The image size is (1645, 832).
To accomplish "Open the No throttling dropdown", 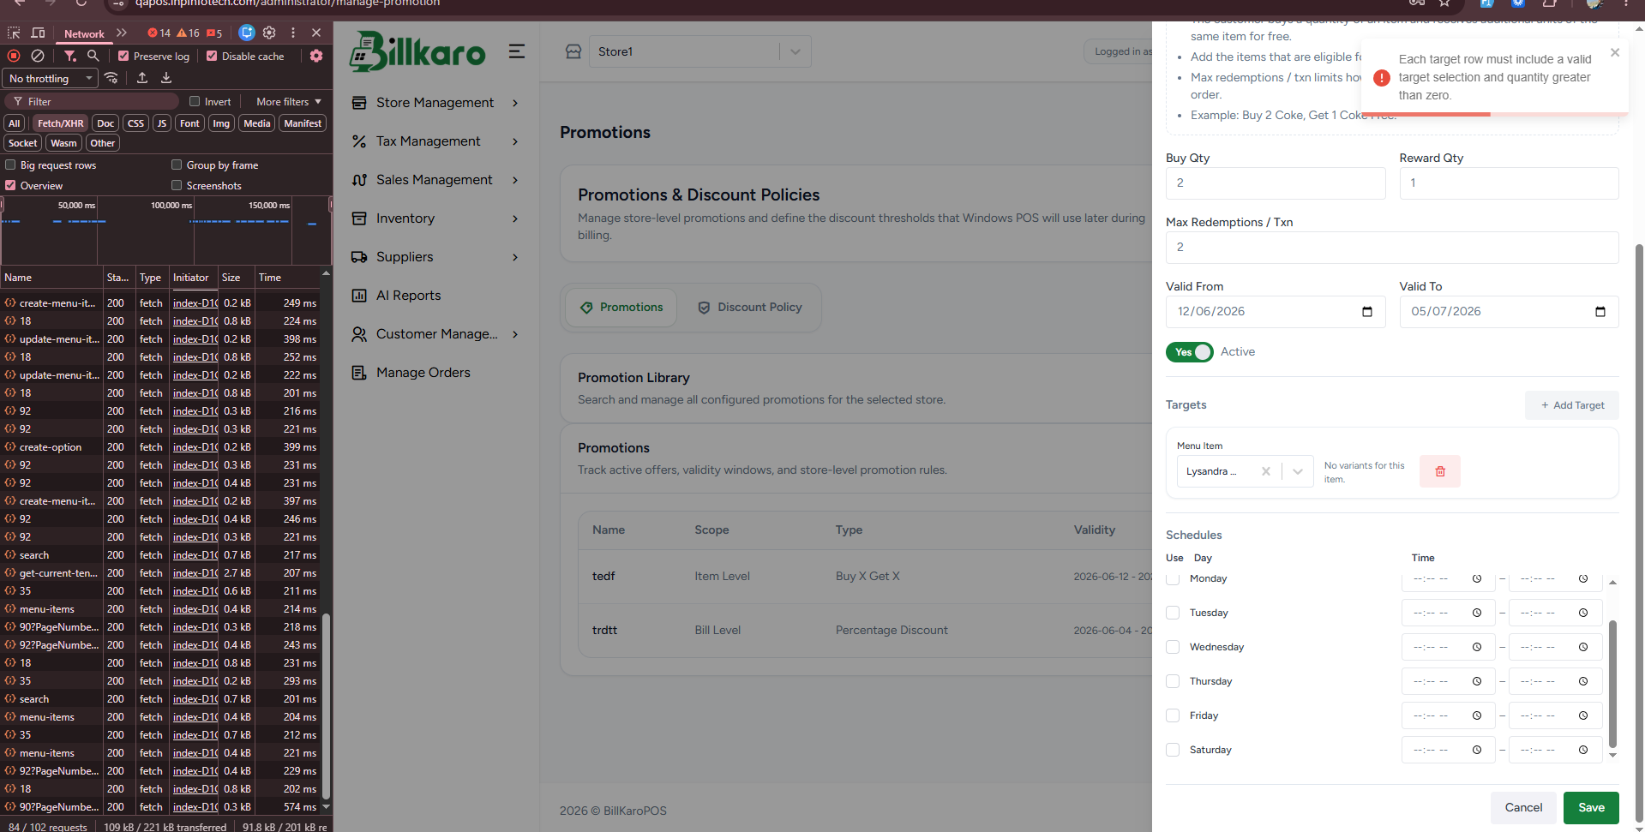I will pyautogui.click(x=51, y=78).
